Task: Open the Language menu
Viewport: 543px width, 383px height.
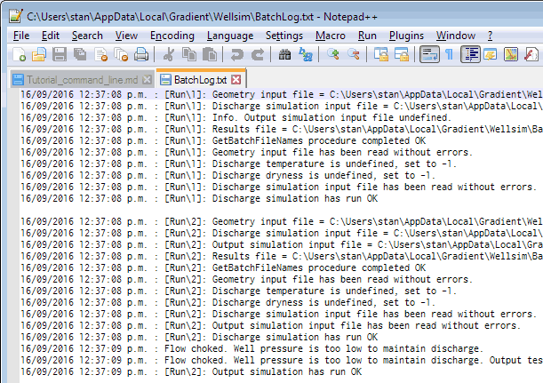Action: click(230, 36)
